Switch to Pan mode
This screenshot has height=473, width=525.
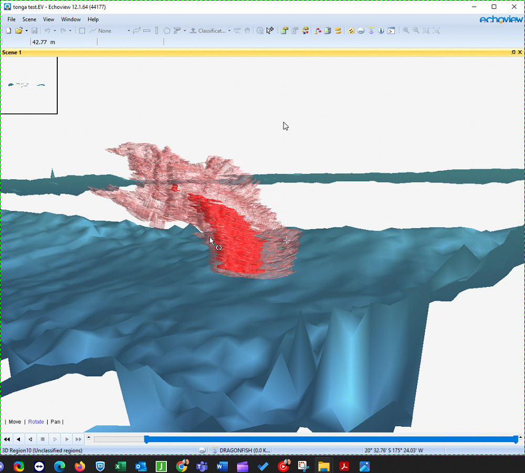coord(55,421)
